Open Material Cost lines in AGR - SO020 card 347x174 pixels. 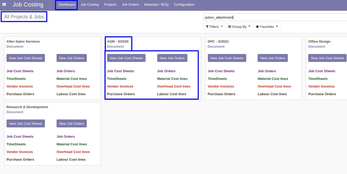pyautogui.click(x=172, y=79)
